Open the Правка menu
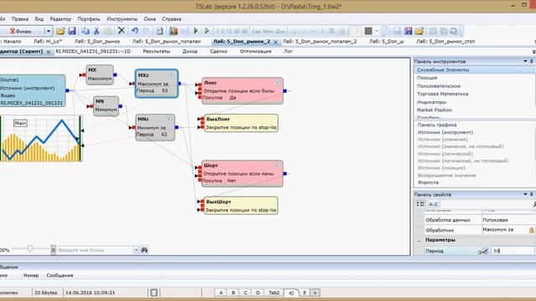This screenshot has width=536, height=301. click(20, 19)
